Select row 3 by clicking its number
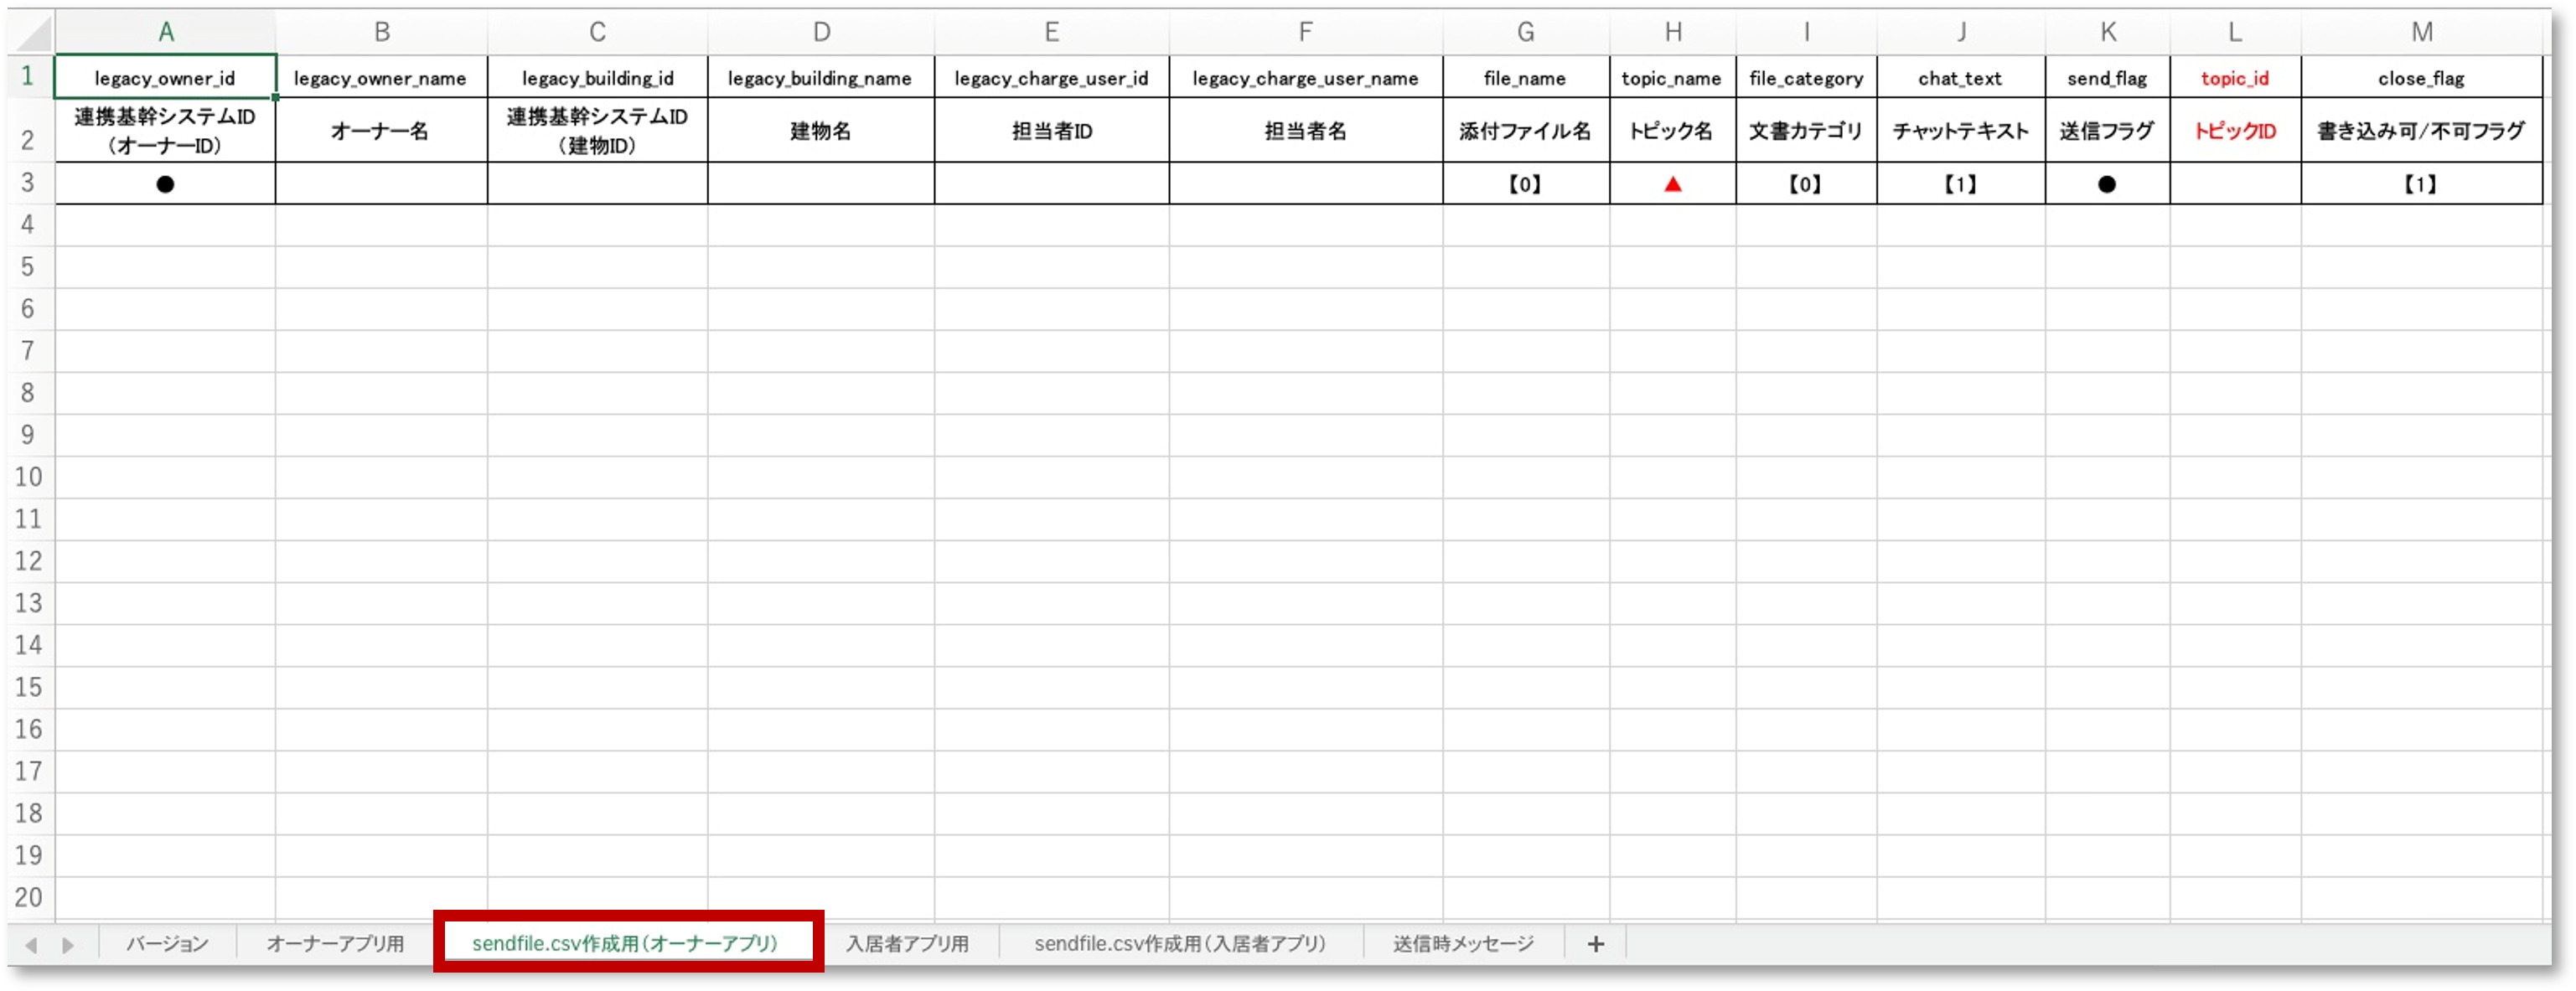Image resolution: width=2576 pixels, height=991 pixels. point(28,184)
